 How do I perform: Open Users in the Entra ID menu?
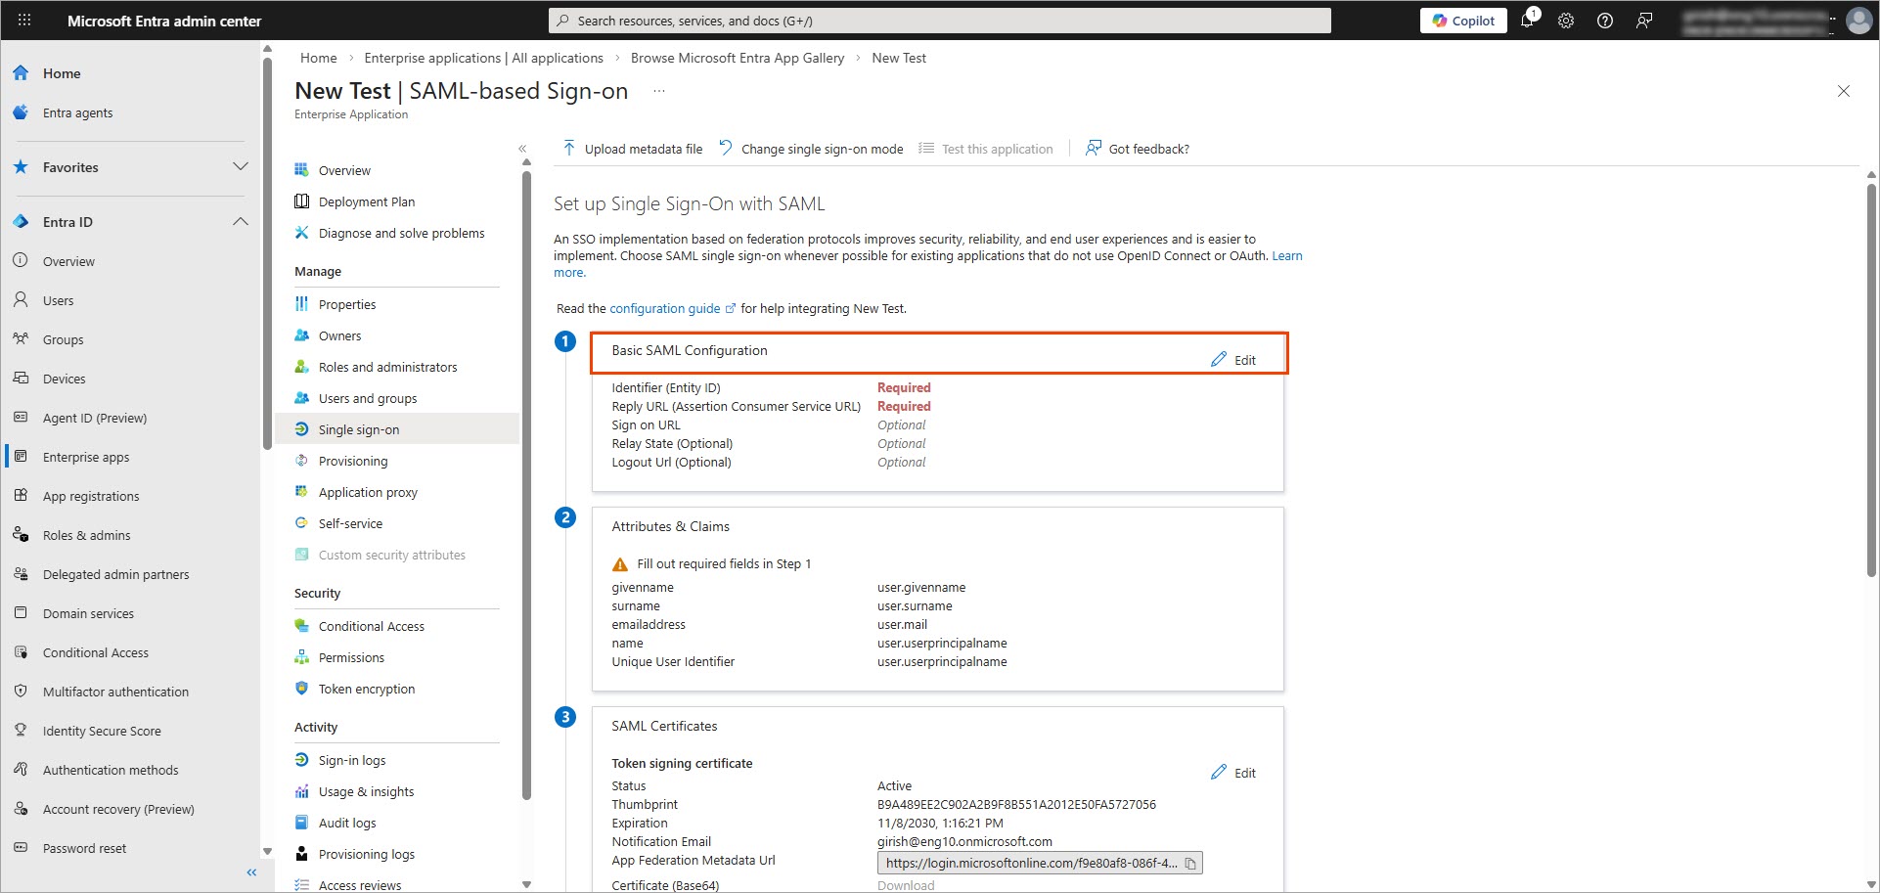pyautogui.click(x=58, y=300)
